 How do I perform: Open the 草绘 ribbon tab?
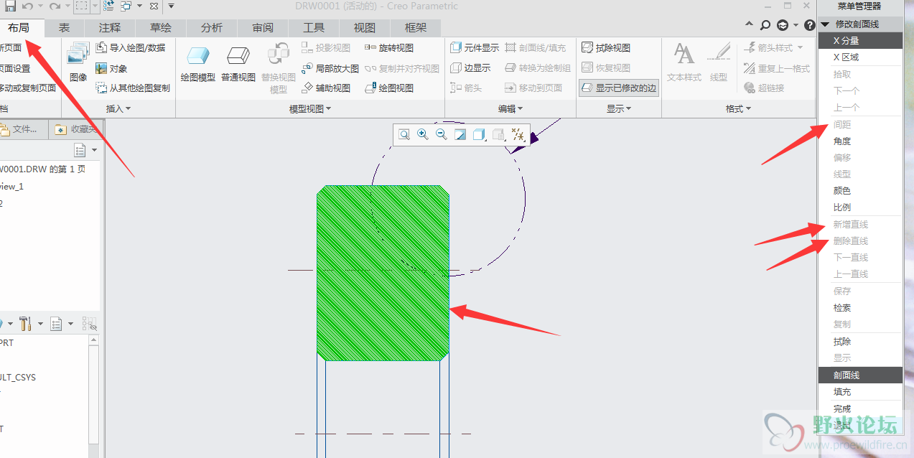pos(161,28)
